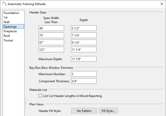The image size is (166, 116).
Task: Click the 49" span width field
Action: (51, 28)
